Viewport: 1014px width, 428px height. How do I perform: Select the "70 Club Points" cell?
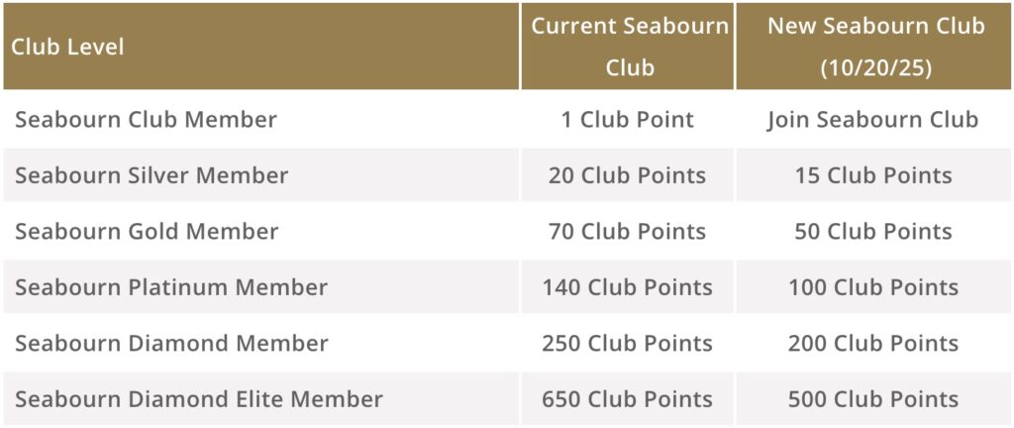coord(627,232)
